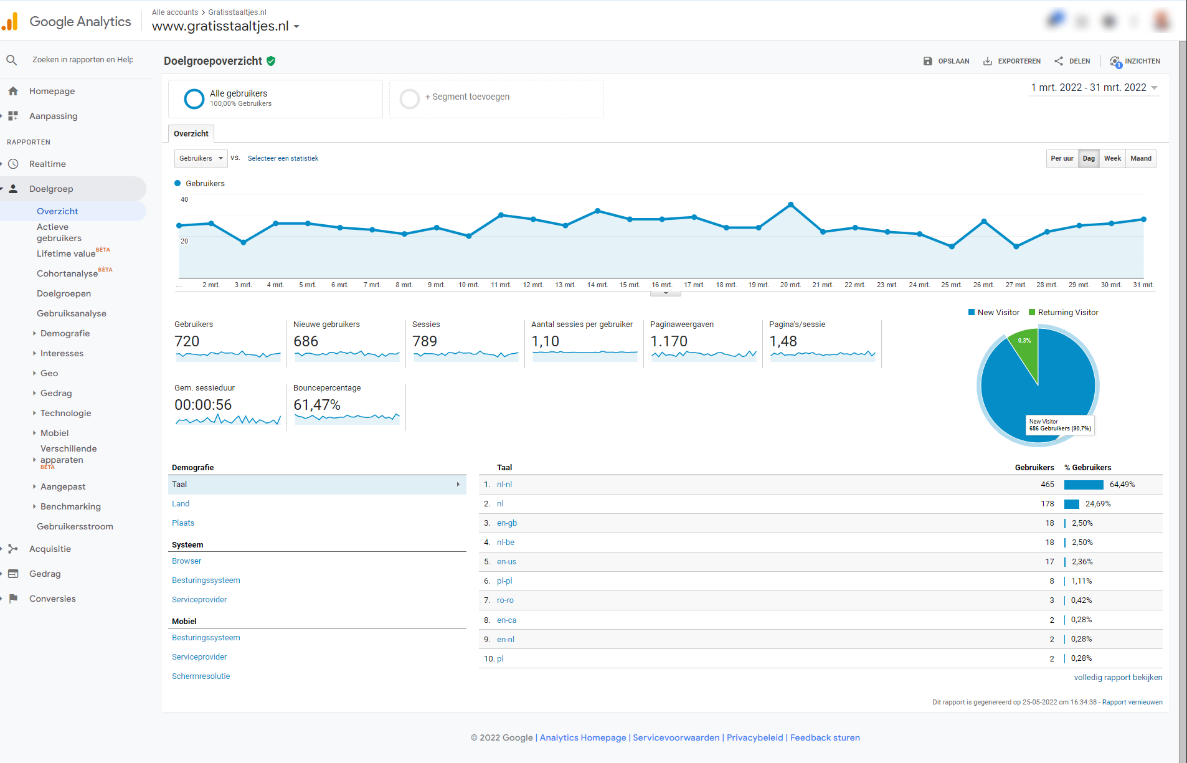Click volledig rapport bekijken link

point(1118,677)
